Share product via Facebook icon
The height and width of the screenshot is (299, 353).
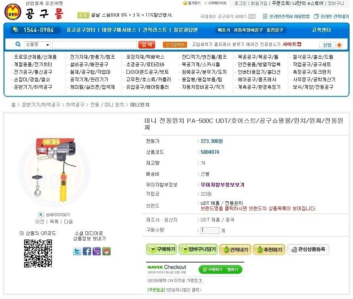[87, 251]
